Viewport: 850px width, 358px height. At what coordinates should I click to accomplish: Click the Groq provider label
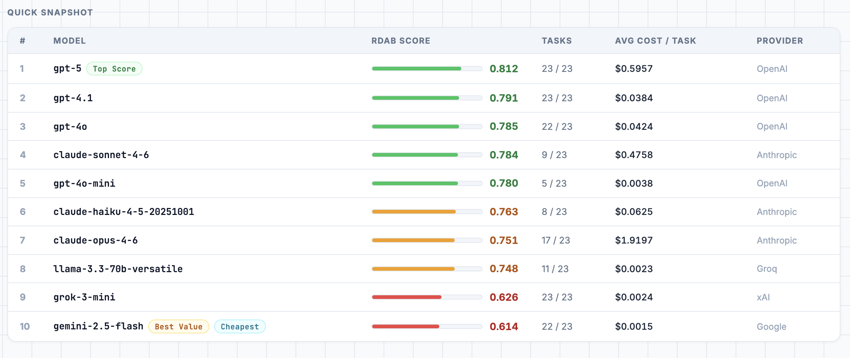[x=766, y=269]
